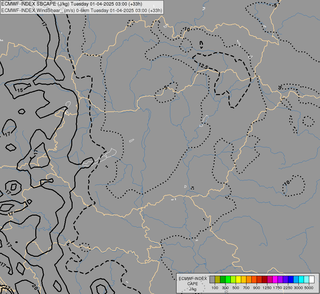Pick the dark red swatch left of 1250
Viewport: 320px width, 294px height.
(264, 279)
